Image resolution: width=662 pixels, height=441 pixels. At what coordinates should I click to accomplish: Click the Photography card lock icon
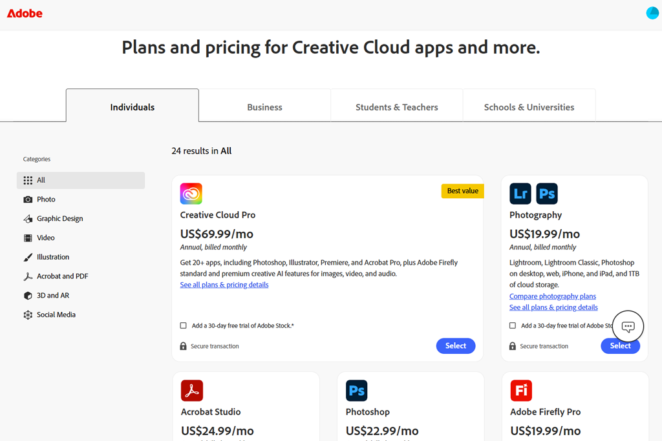[513, 346]
